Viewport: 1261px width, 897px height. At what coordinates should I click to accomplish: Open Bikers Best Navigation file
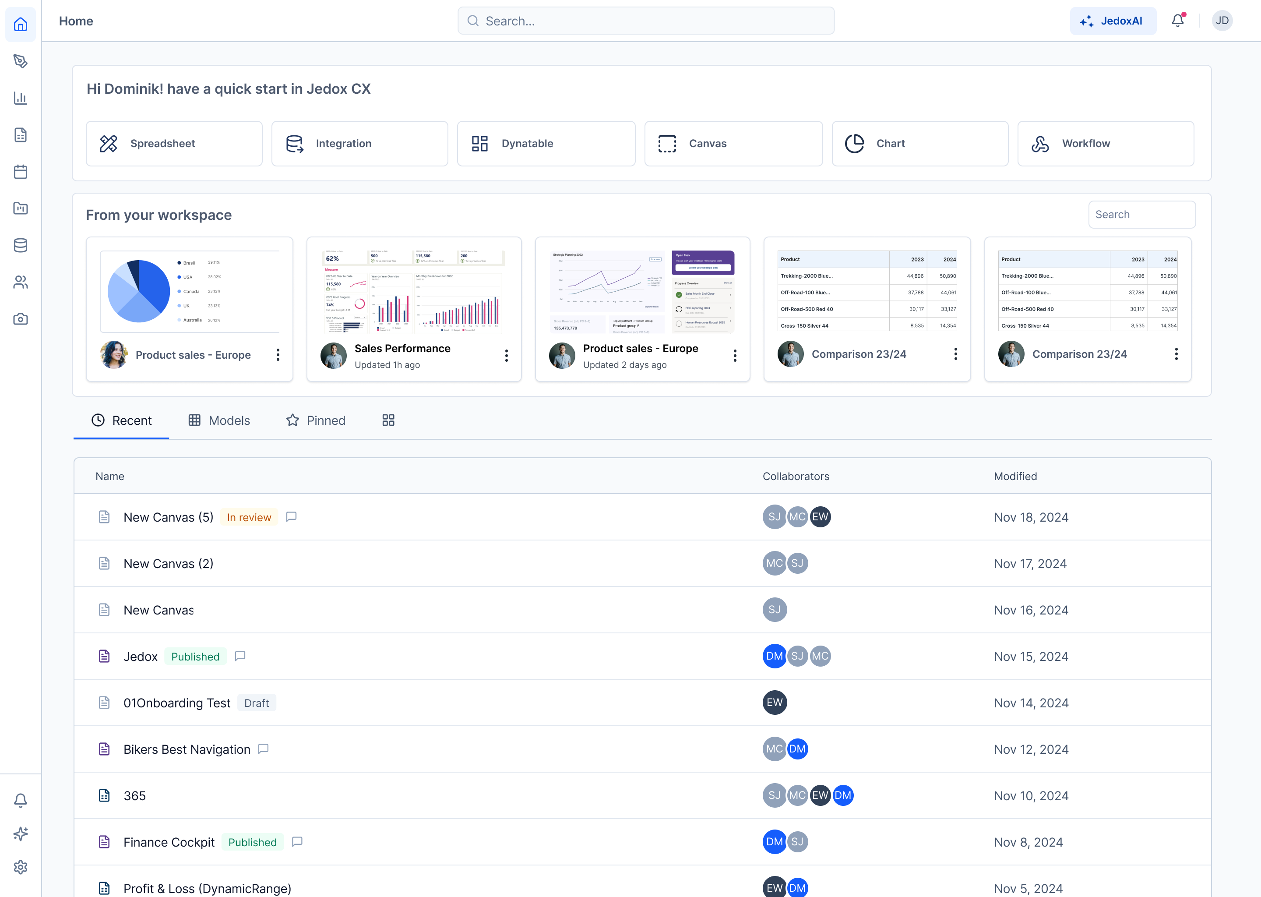tap(187, 749)
